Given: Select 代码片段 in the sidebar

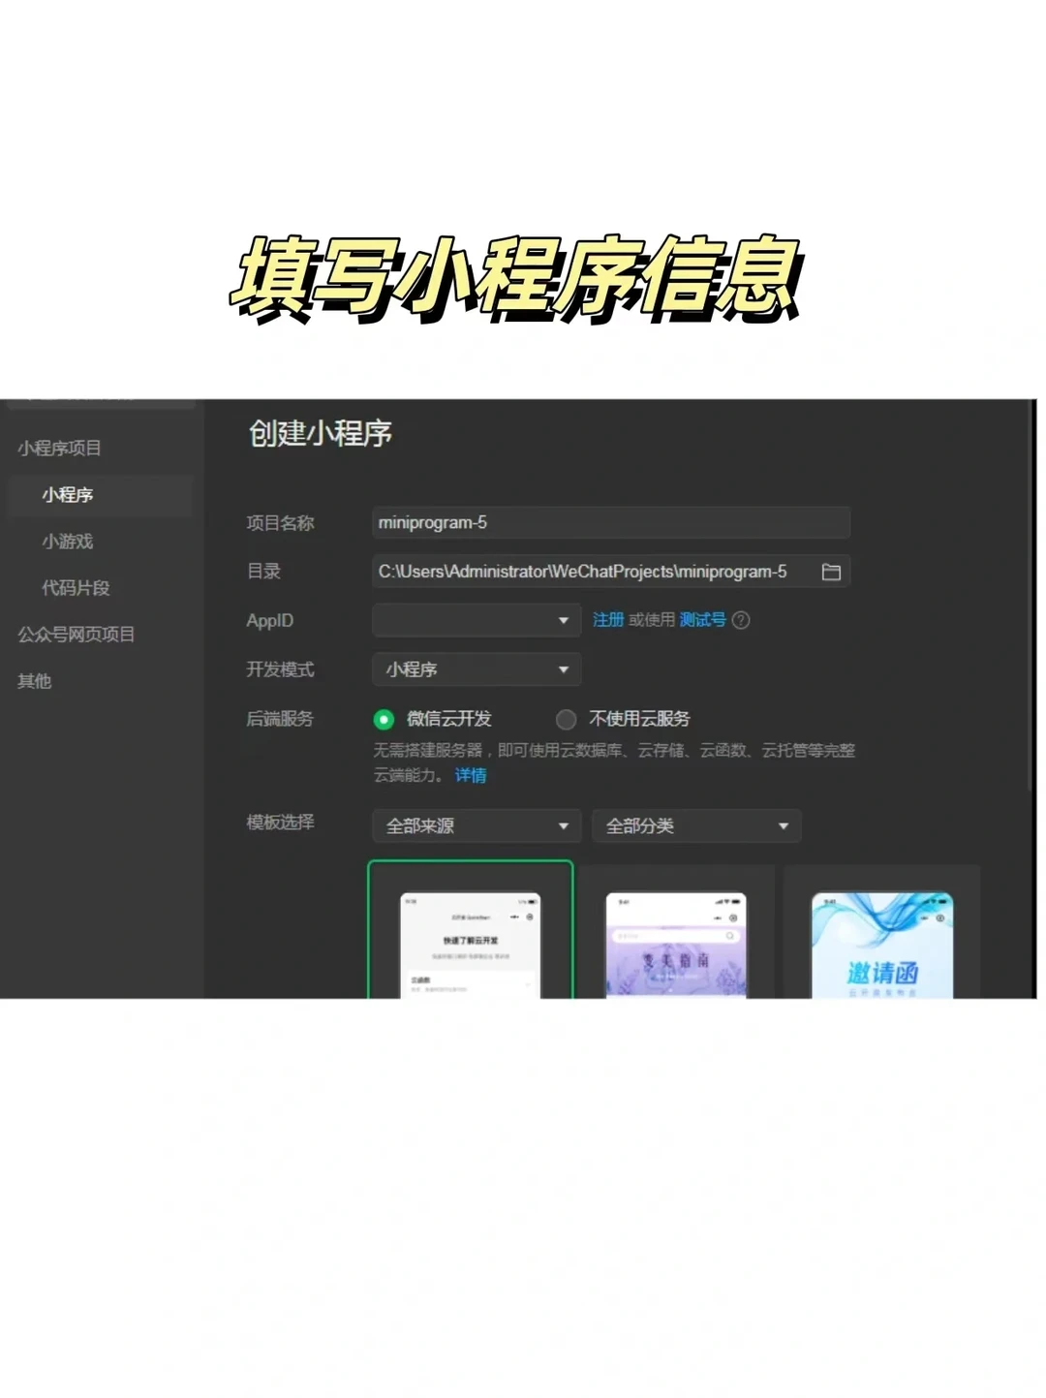Looking at the screenshot, I should (x=75, y=588).
